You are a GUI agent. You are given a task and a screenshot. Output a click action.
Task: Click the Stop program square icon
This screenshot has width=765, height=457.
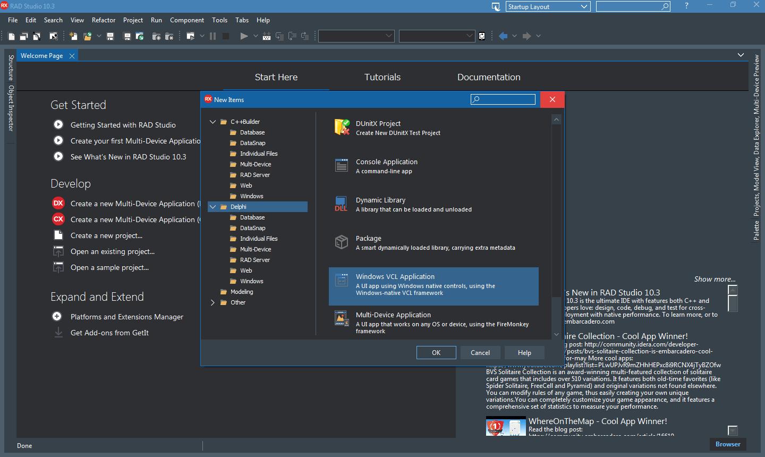[x=226, y=36]
